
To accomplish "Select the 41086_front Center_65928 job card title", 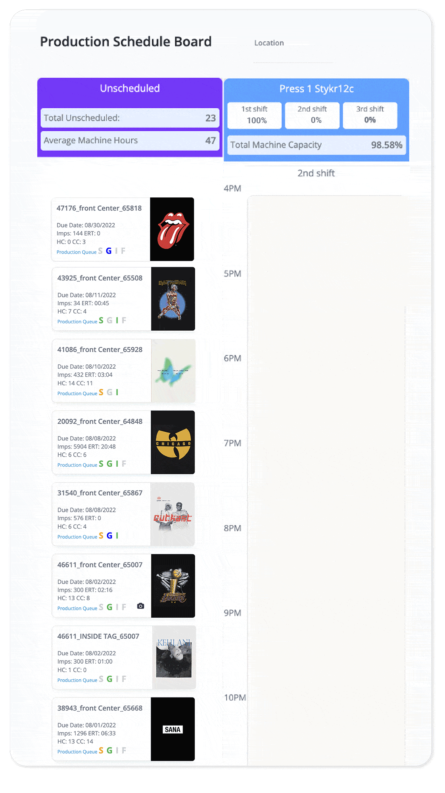I will (x=100, y=350).
